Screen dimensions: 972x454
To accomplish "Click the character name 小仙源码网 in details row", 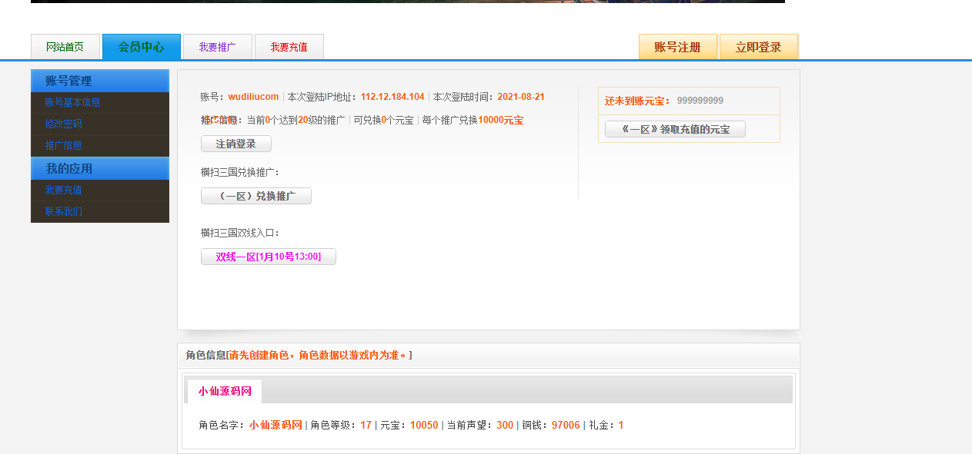I will click(276, 425).
